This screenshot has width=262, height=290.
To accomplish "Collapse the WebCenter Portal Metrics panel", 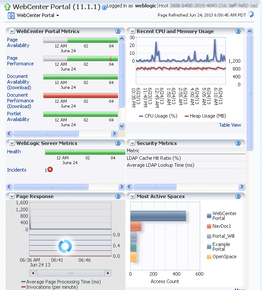I will tap(12, 31).
